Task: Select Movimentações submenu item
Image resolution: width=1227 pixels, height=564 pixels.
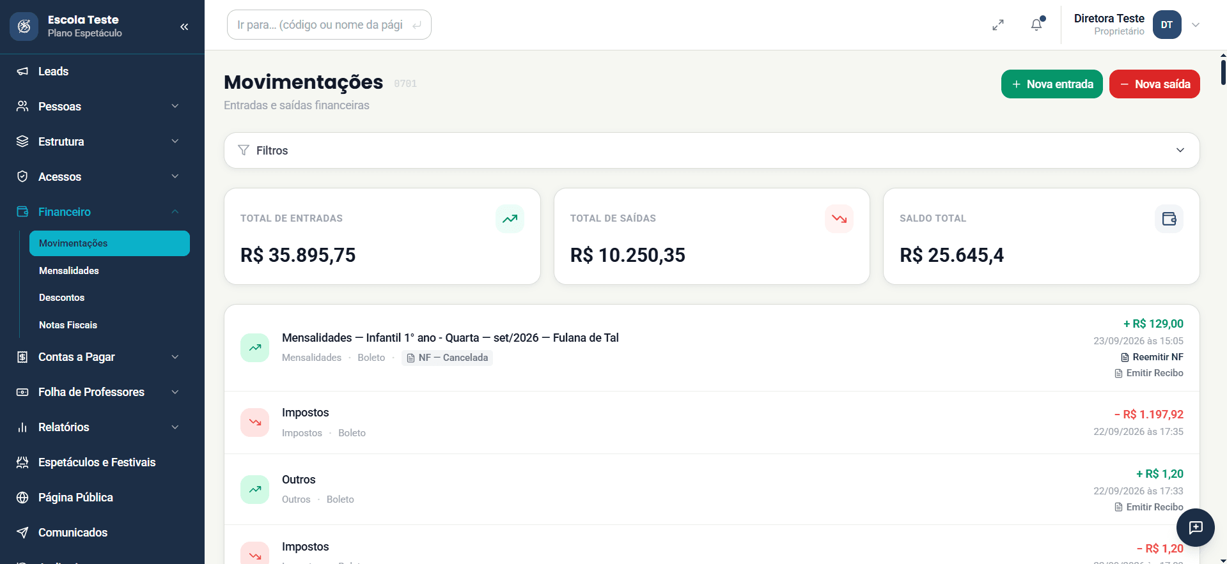Action: point(109,243)
